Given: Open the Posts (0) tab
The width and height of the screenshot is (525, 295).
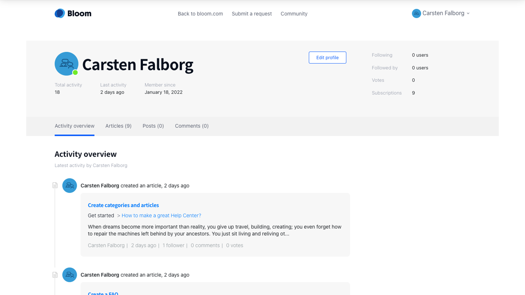Looking at the screenshot, I should (x=153, y=126).
